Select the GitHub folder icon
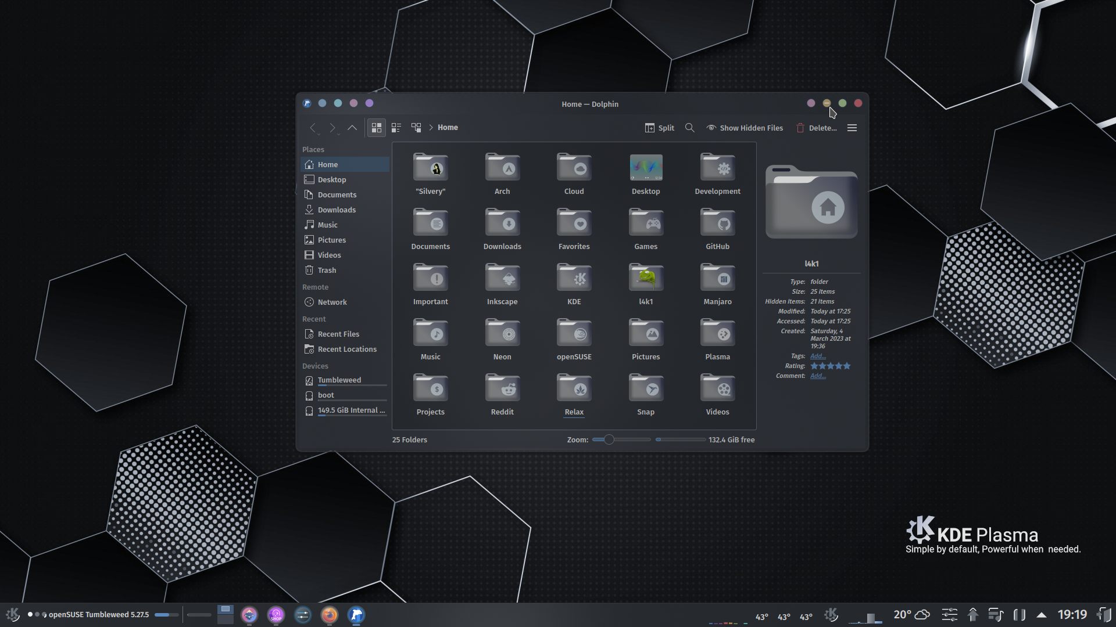 click(718, 222)
